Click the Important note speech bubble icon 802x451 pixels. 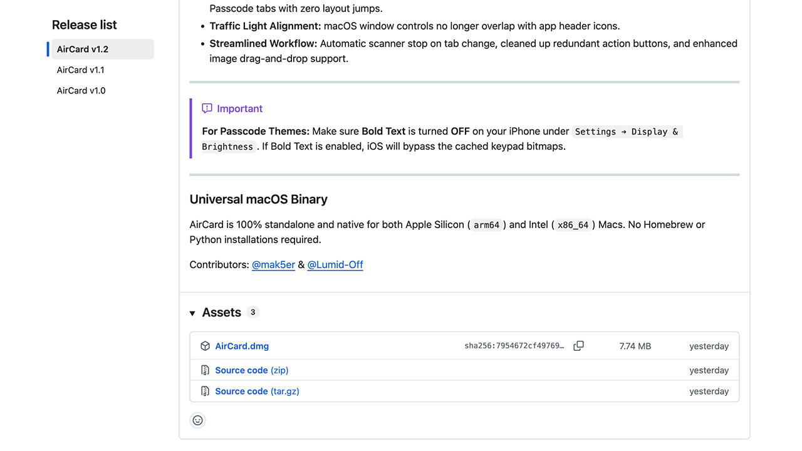207,108
